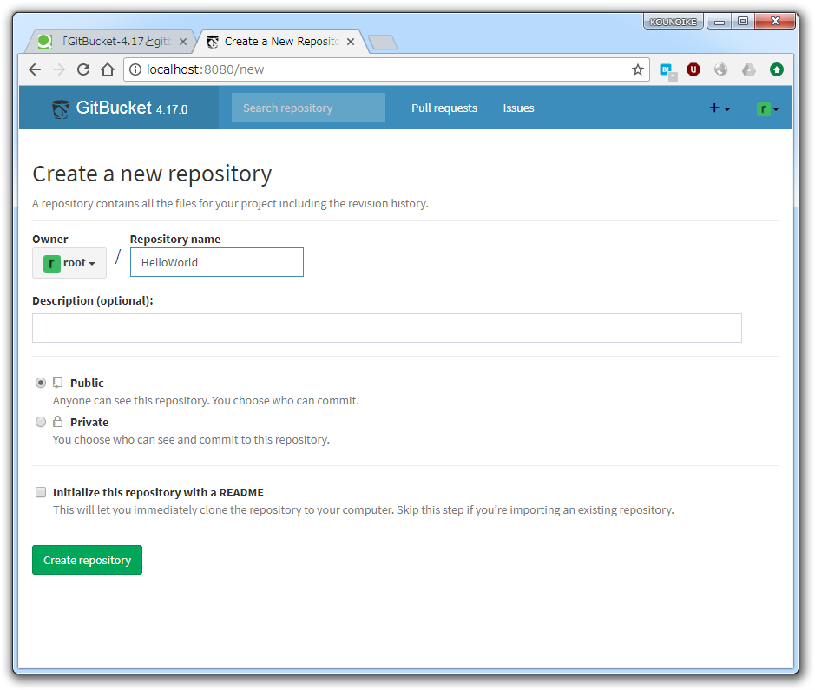Open the Pull requests menu item

(x=444, y=108)
